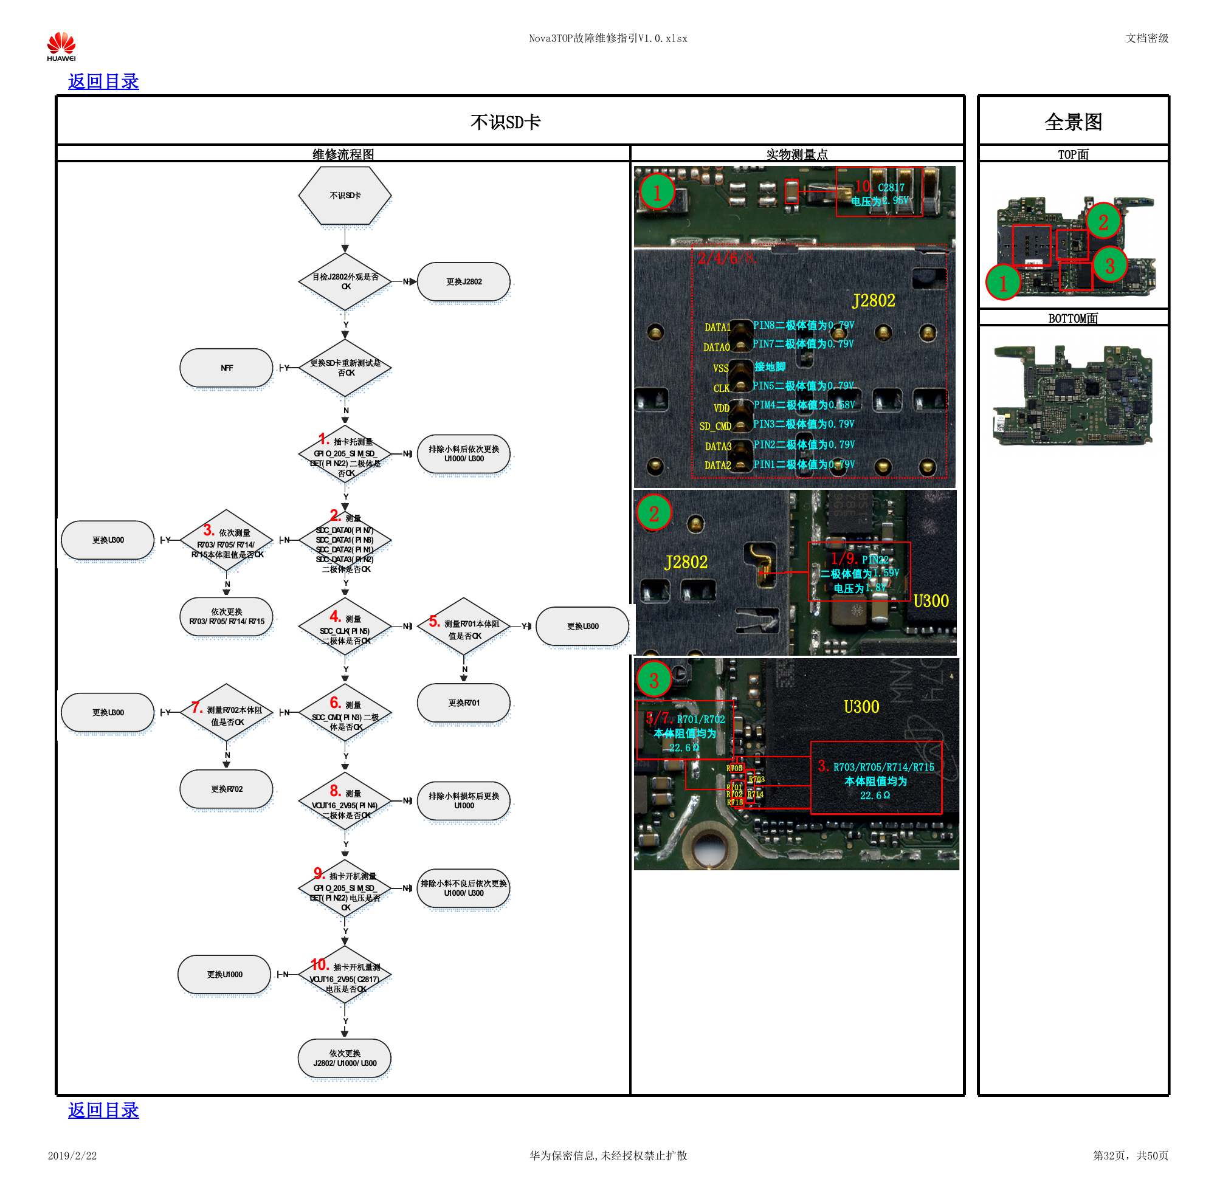Click the 接地脚 VSS annotation

[770, 367]
